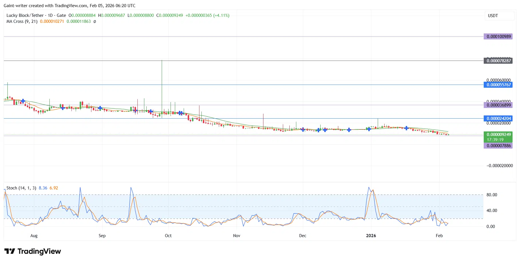520x262 pixels.
Task: Click the 80.00 level on the Stoch scale
Action: [x=492, y=195]
